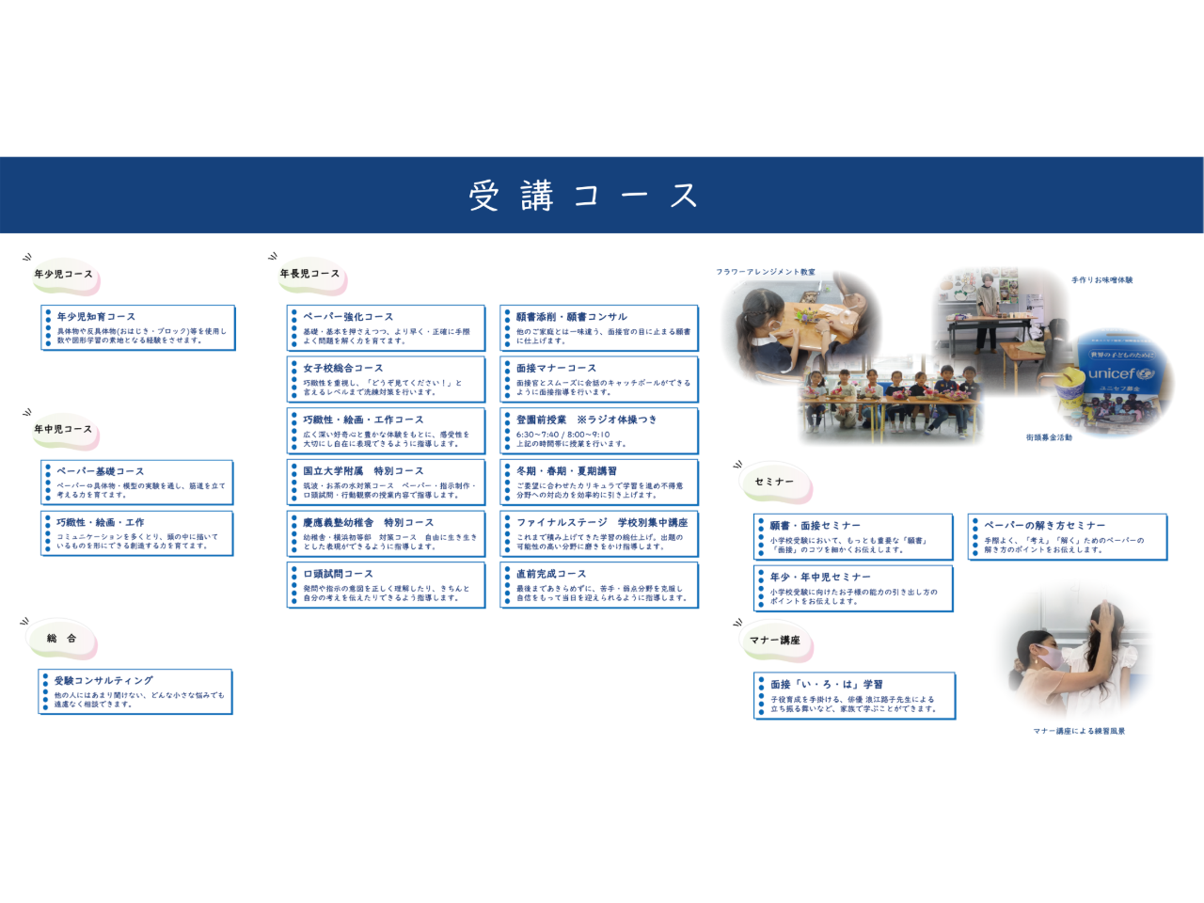Select the 年中児コース category label

click(x=64, y=430)
